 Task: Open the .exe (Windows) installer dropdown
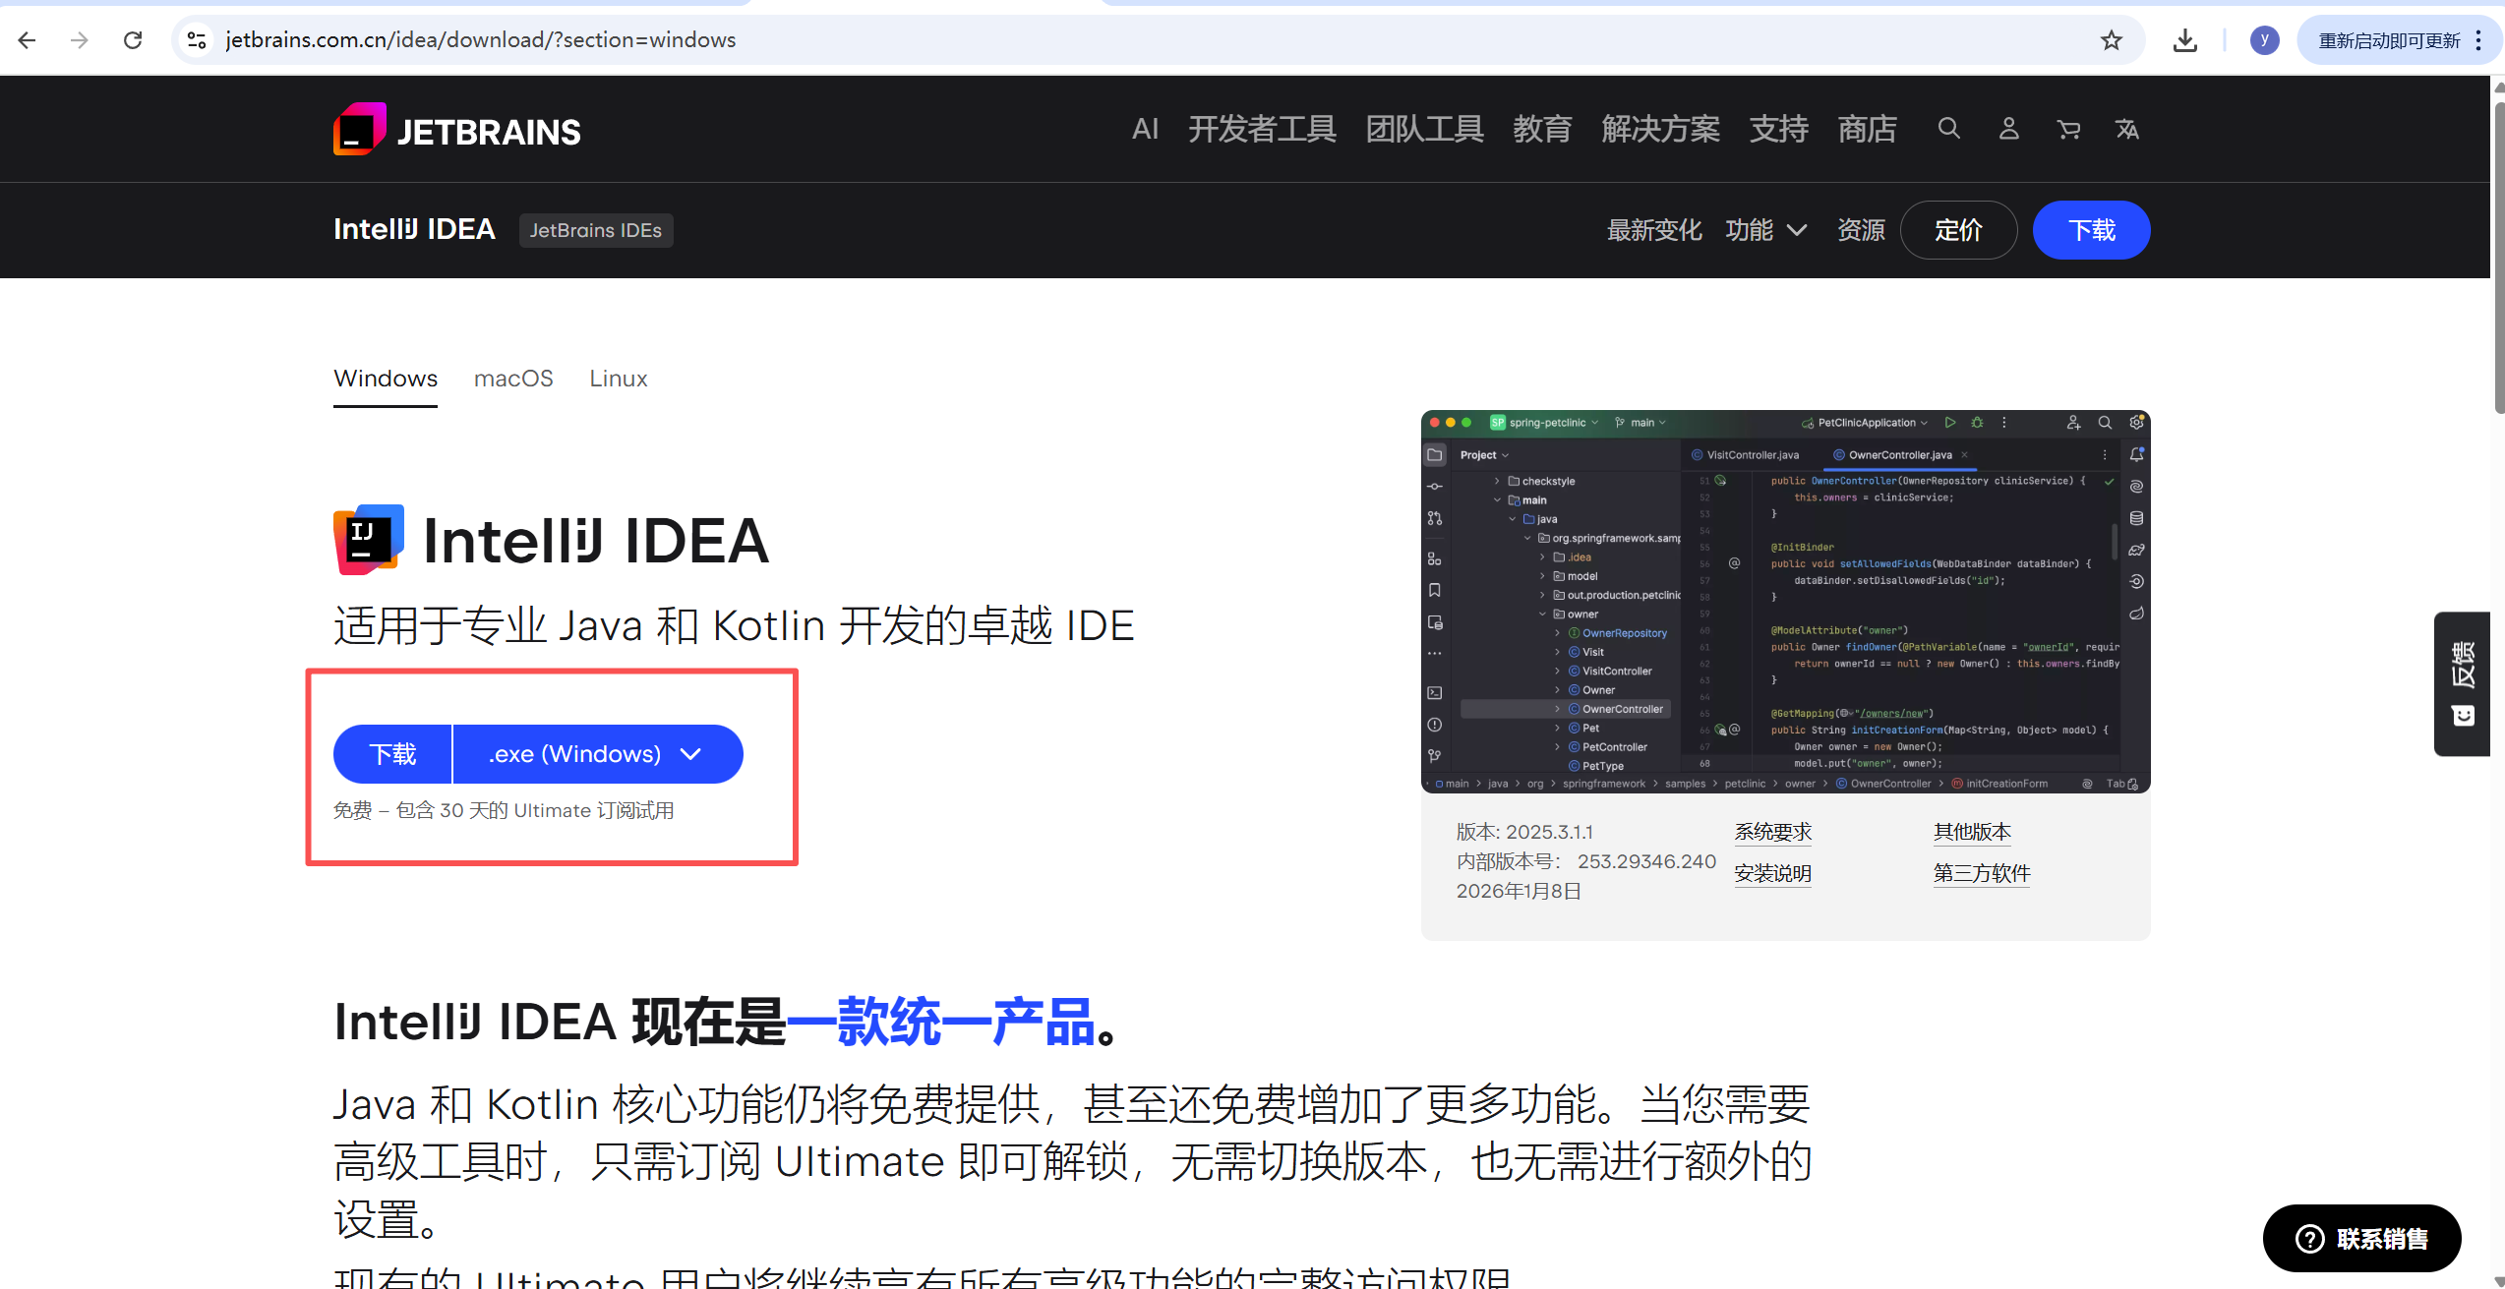coord(597,754)
